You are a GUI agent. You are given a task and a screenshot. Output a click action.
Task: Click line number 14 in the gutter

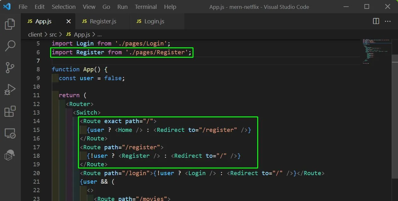(36, 121)
